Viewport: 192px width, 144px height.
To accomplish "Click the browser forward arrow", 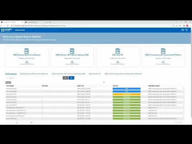I will click(4, 26).
